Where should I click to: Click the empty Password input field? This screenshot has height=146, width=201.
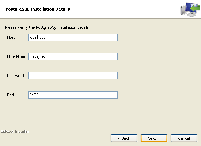(73, 76)
